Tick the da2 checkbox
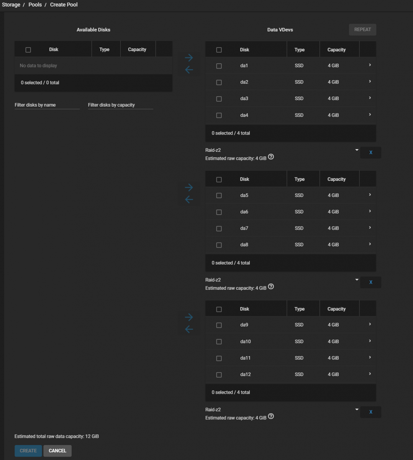Viewport: 413px width, 460px height. pyautogui.click(x=219, y=82)
